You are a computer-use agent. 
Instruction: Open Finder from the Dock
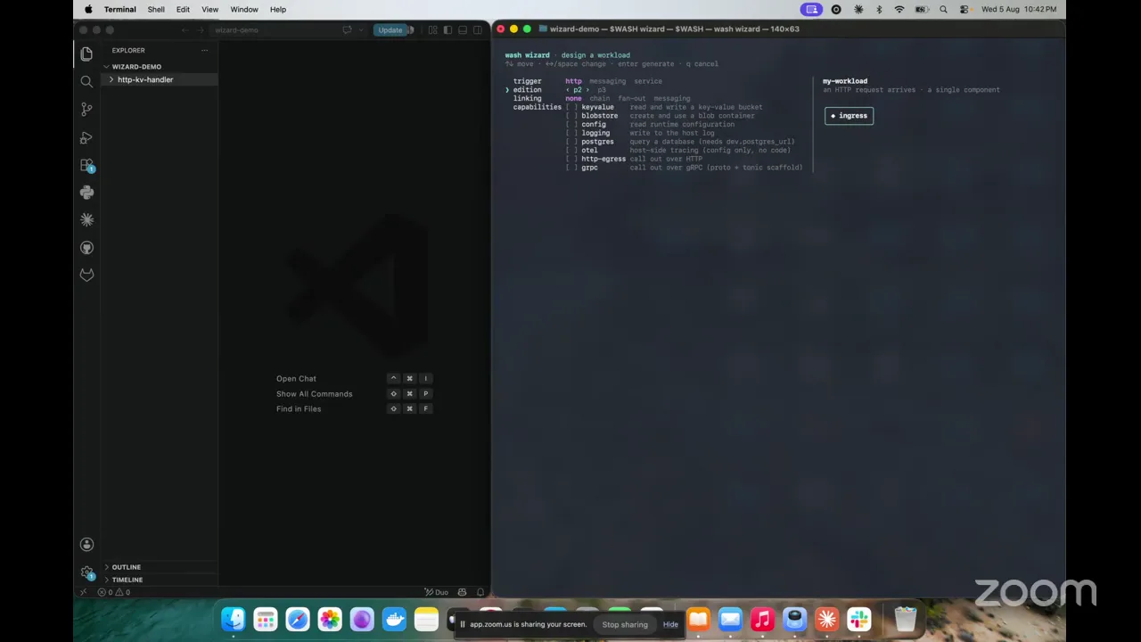point(234,619)
